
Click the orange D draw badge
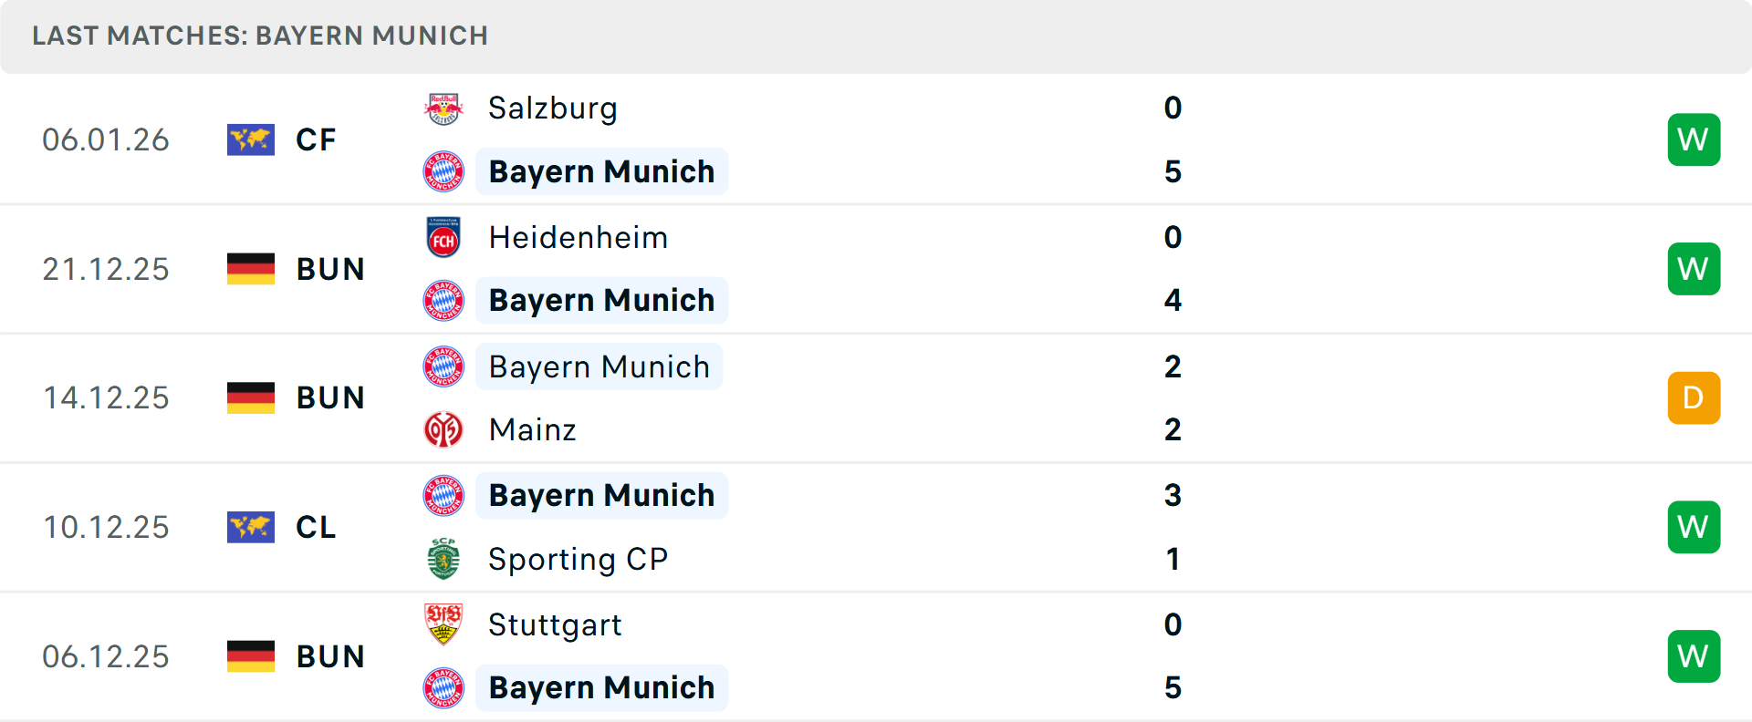[x=1694, y=398]
